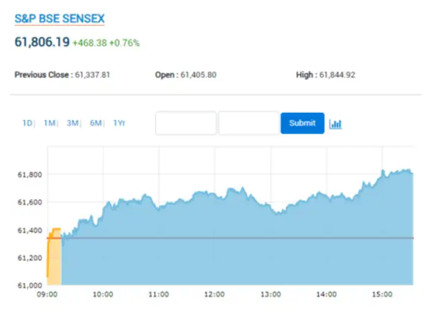Open the bar chart type icon
Image resolution: width=428 pixels, height=315 pixels.
tap(335, 124)
